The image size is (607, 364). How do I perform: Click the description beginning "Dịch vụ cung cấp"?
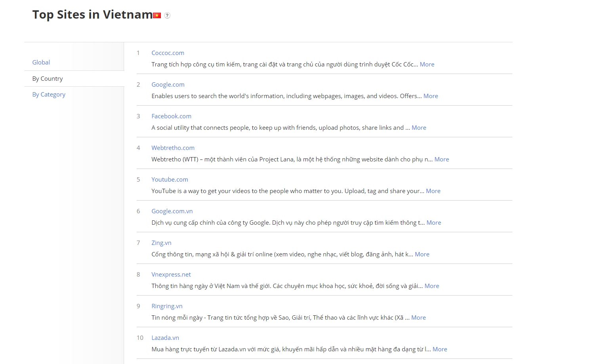coord(288,223)
